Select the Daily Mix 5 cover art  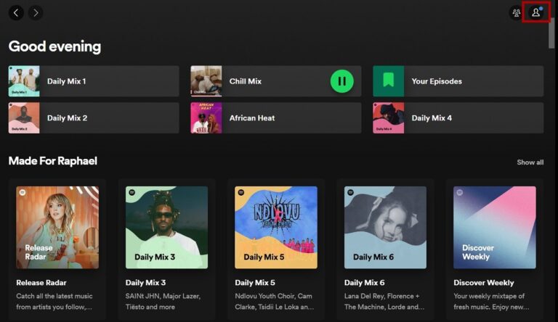276,227
